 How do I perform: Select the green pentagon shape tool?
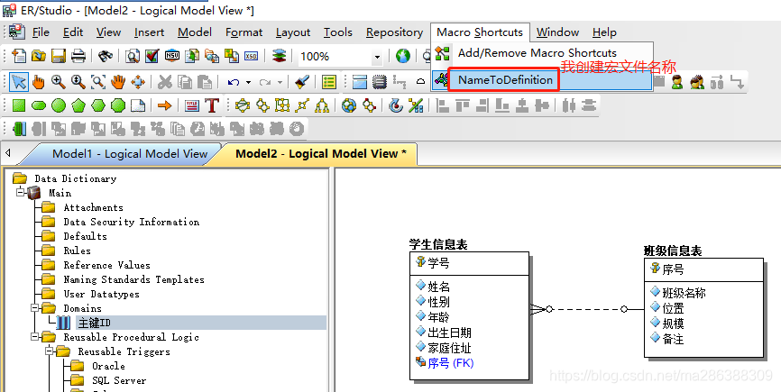click(78, 105)
